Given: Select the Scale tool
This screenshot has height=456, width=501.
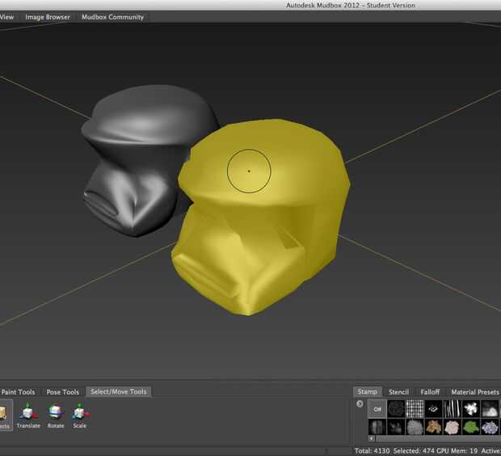Looking at the screenshot, I should click(80, 415).
